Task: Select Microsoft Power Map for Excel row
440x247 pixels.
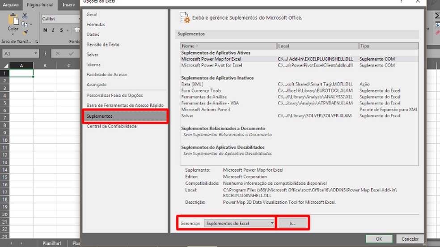Action: (x=300, y=59)
